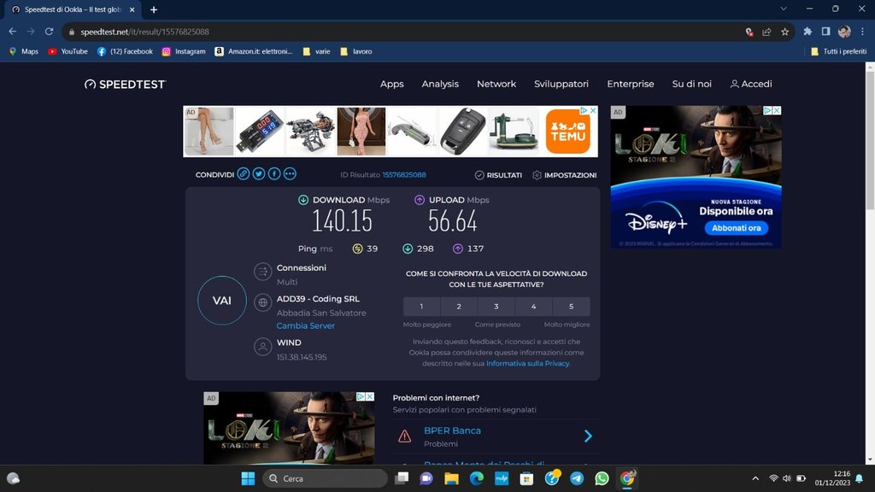
Task: Expand BPER Banca chevron arrow
Action: (588, 436)
